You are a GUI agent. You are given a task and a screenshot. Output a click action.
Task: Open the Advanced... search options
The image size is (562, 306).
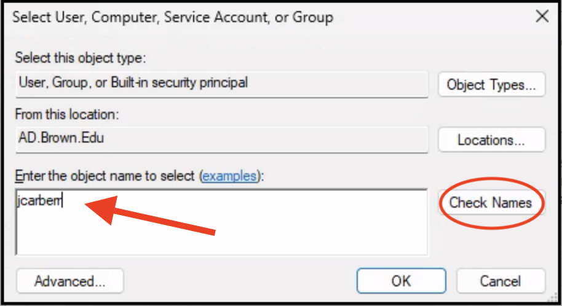click(x=70, y=281)
